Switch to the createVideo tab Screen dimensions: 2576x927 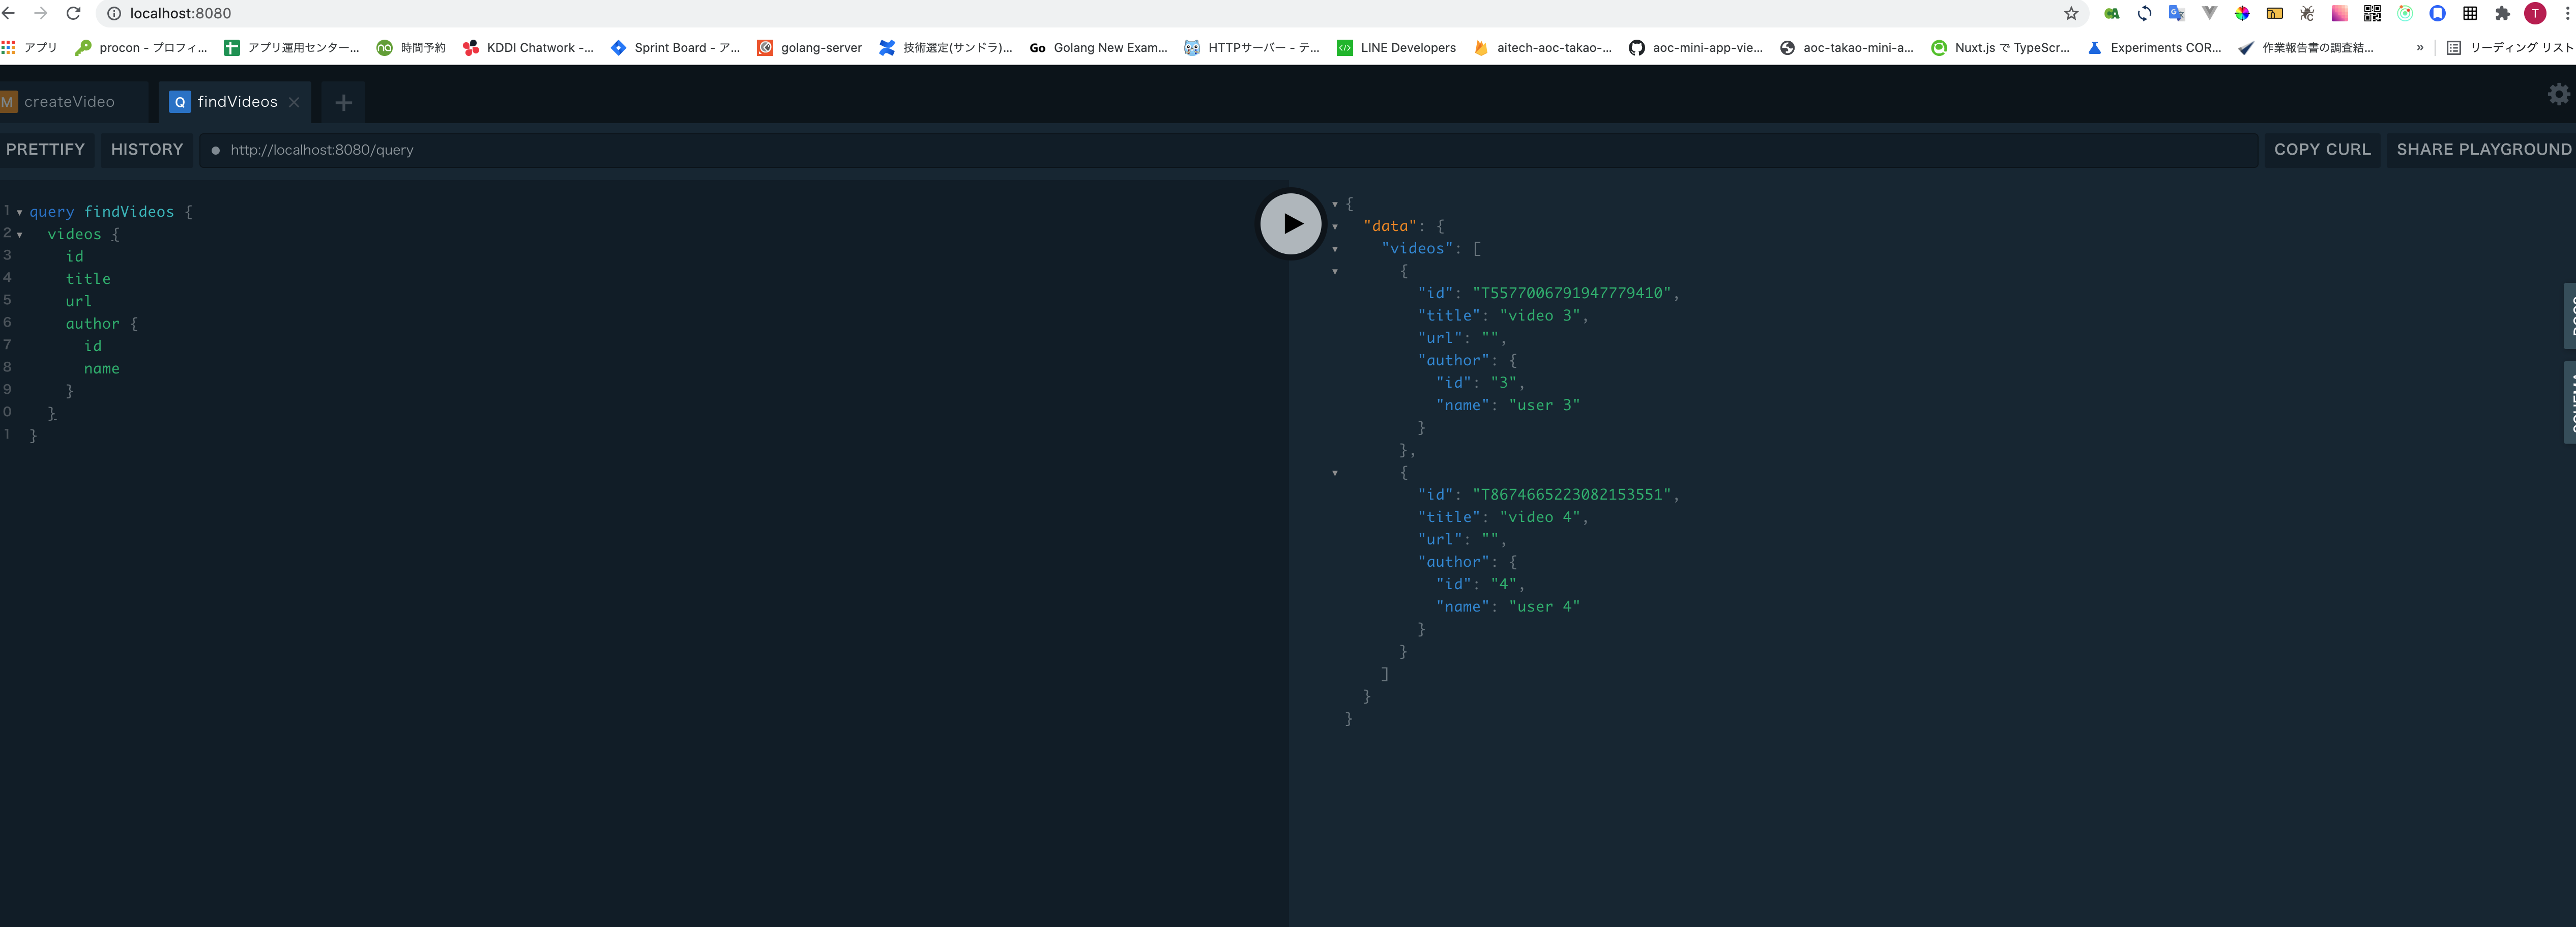pos(70,101)
